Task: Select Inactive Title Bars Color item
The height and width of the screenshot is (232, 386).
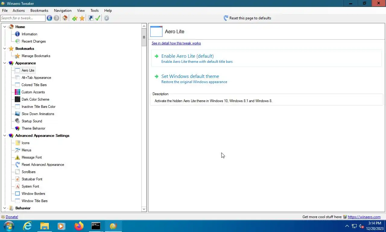Action: pos(39,107)
